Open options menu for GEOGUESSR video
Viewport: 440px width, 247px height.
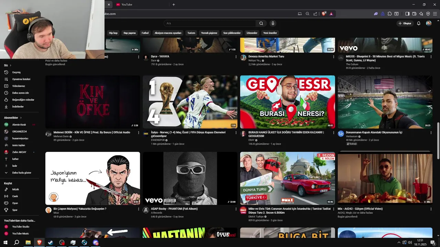[333, 132]
